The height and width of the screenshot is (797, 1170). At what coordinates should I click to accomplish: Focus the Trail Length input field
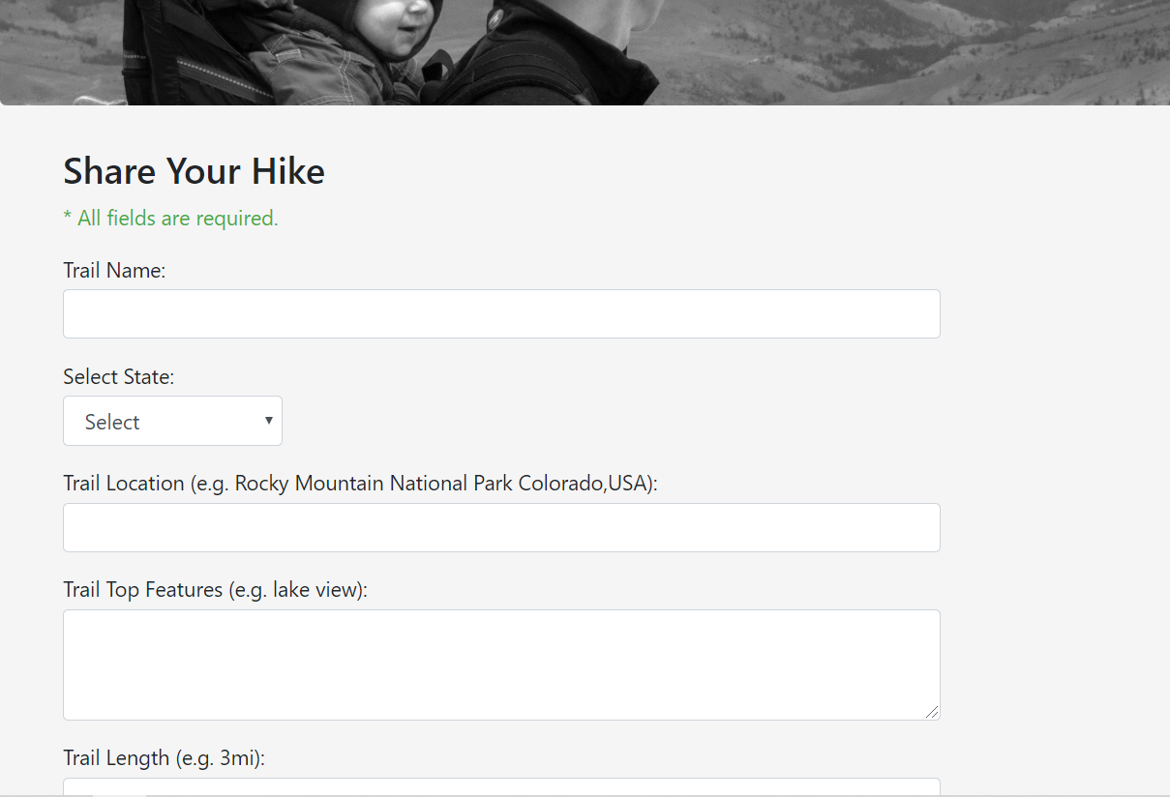[x=501, y=787]
